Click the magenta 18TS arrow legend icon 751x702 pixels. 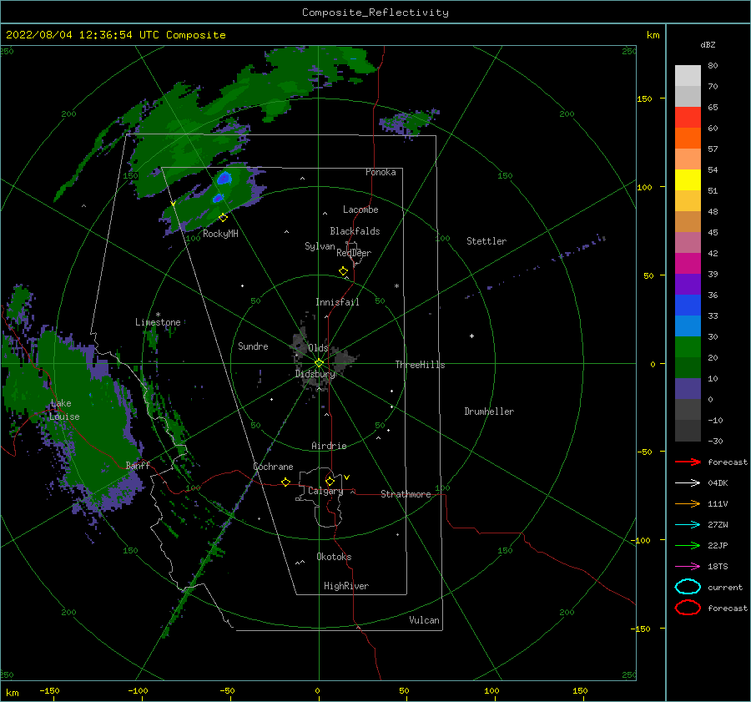click(x=688, y=567)
